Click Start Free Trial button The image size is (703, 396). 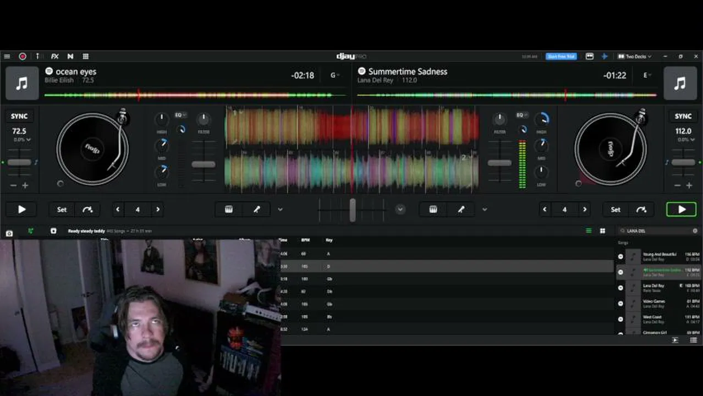click(561, 56)
